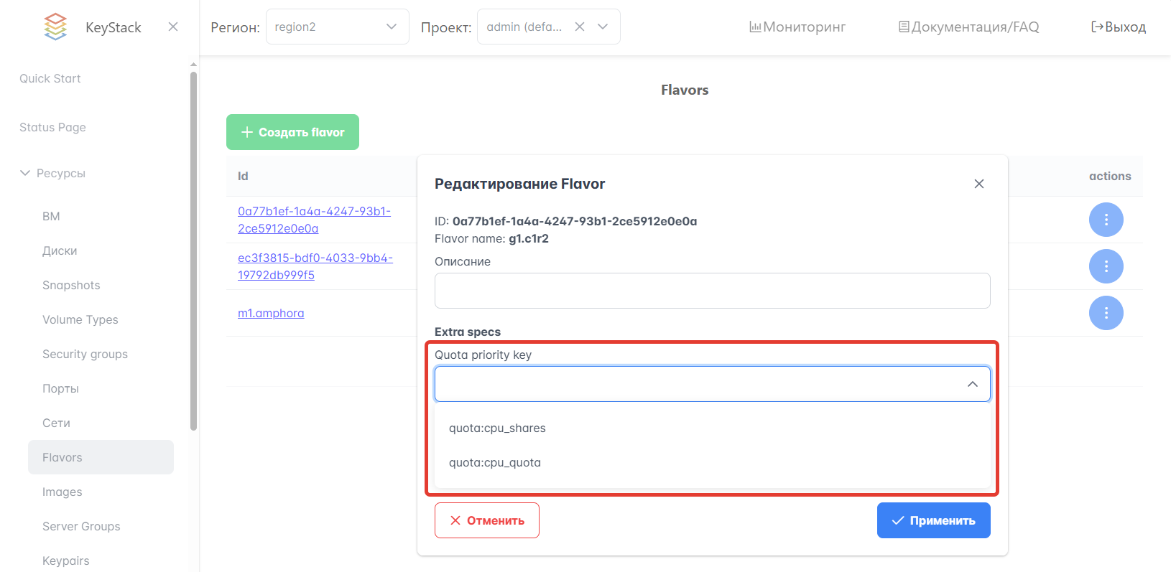Collapse the Quota priority key dropdown
1171x572 pixels.
pyautogui.click(x=972, y=384)
